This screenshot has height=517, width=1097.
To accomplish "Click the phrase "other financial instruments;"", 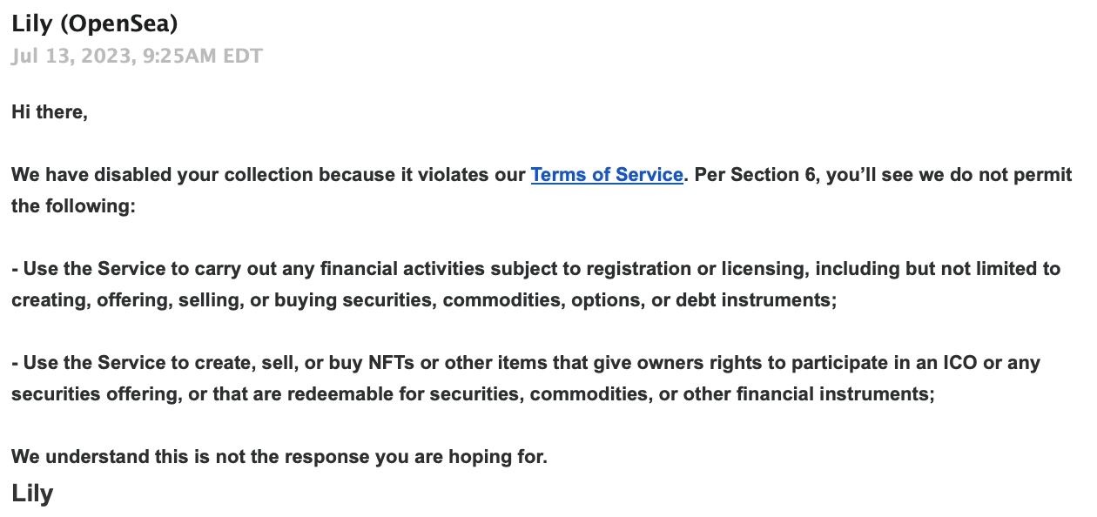I will point(809,394).
